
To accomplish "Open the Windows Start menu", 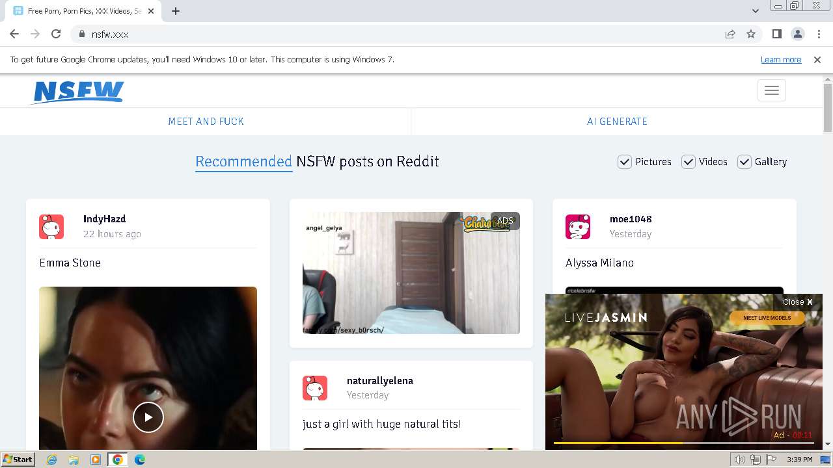I will pos(18,460).
